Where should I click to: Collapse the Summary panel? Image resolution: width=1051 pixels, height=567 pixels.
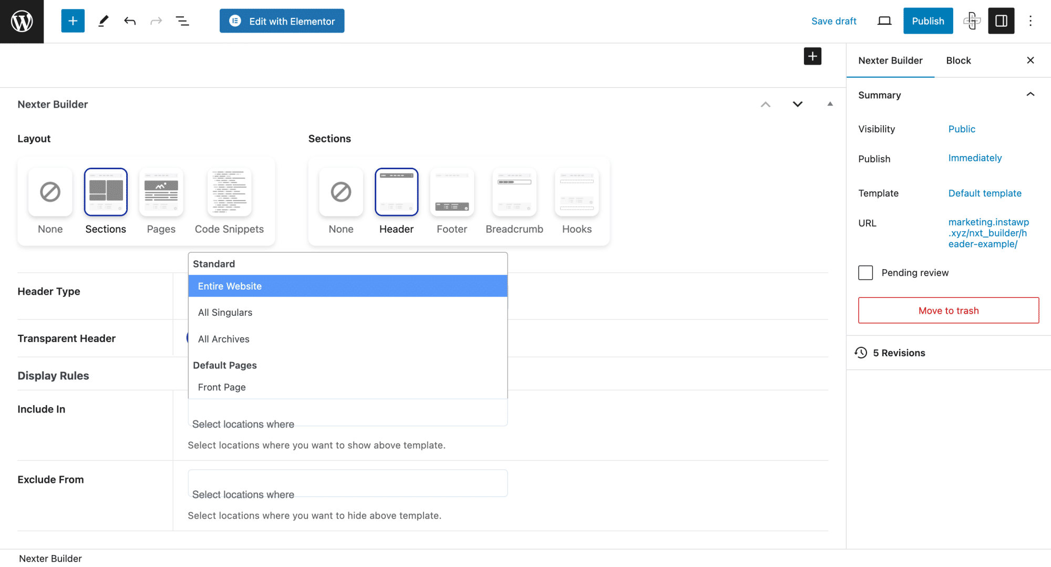tap(1030, 95)
